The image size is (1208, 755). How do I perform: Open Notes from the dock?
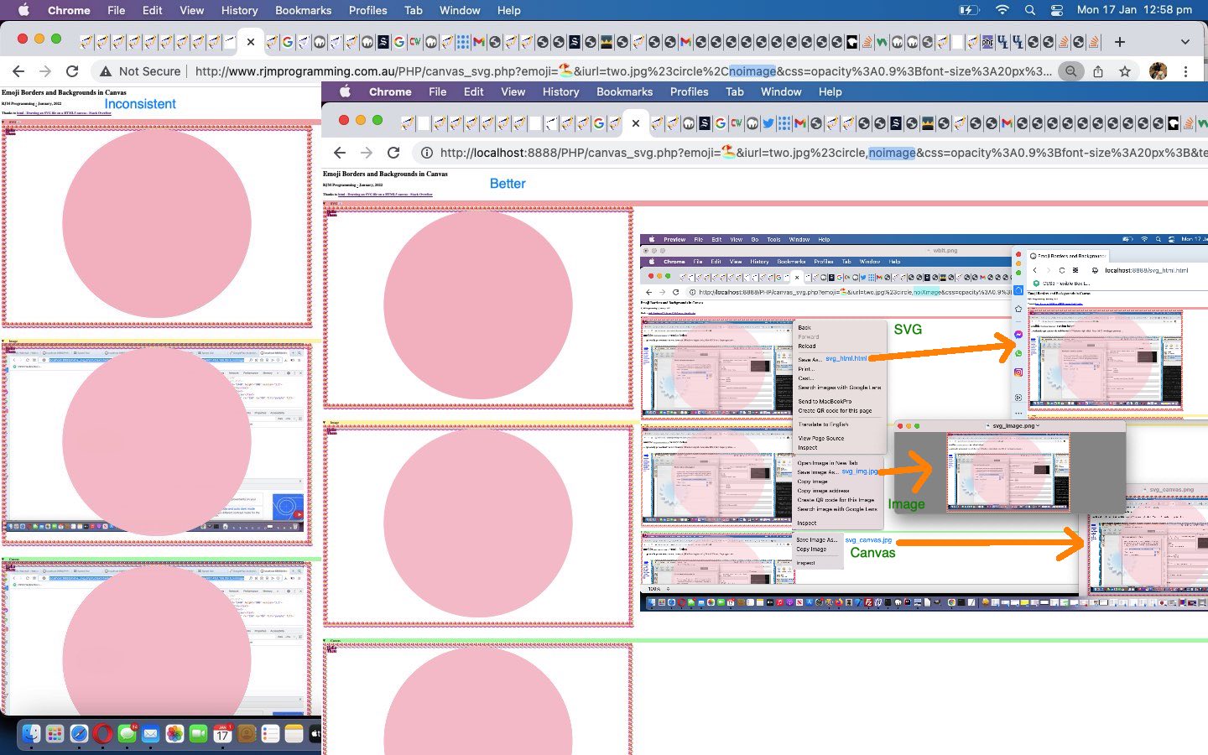pos(294,734)
